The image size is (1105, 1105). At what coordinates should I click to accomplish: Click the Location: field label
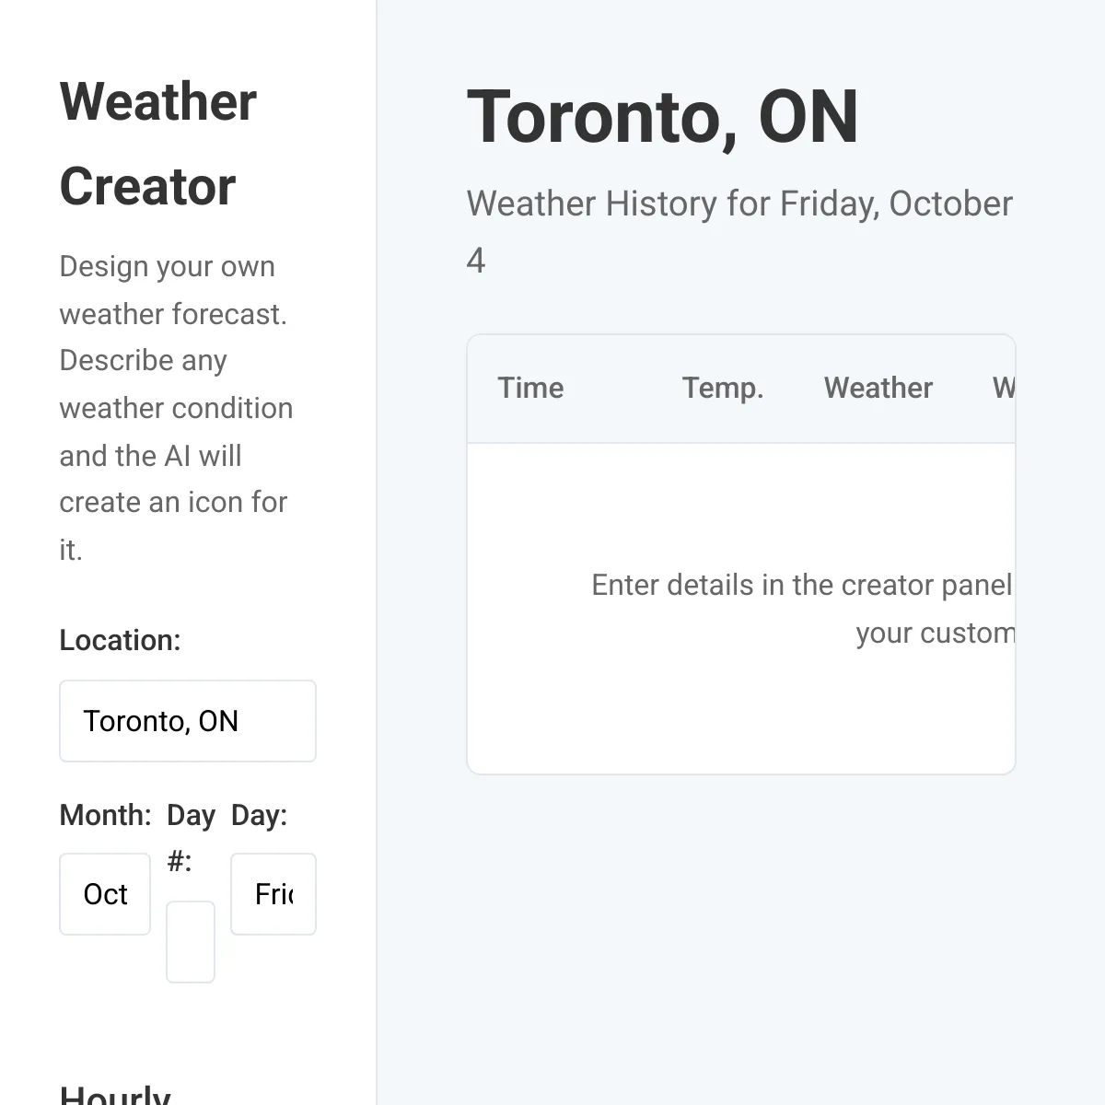pyautogui.click(x=120, y=640)
